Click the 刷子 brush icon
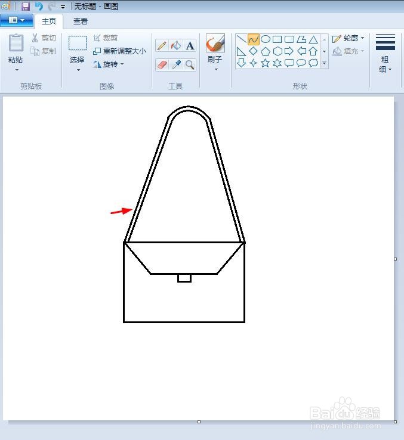 click(215, 43)
